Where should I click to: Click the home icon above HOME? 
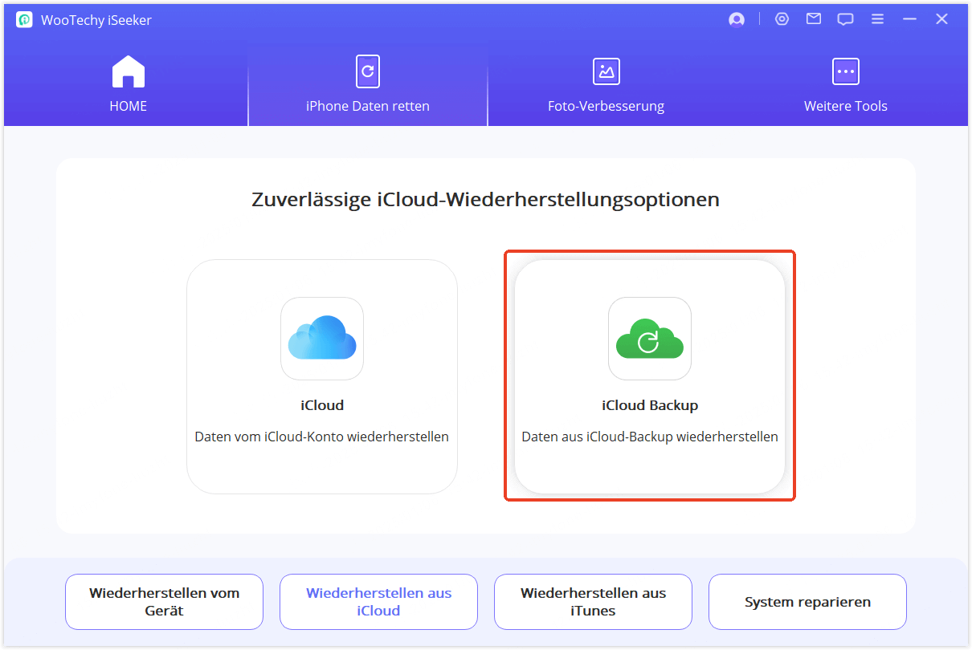128,71
